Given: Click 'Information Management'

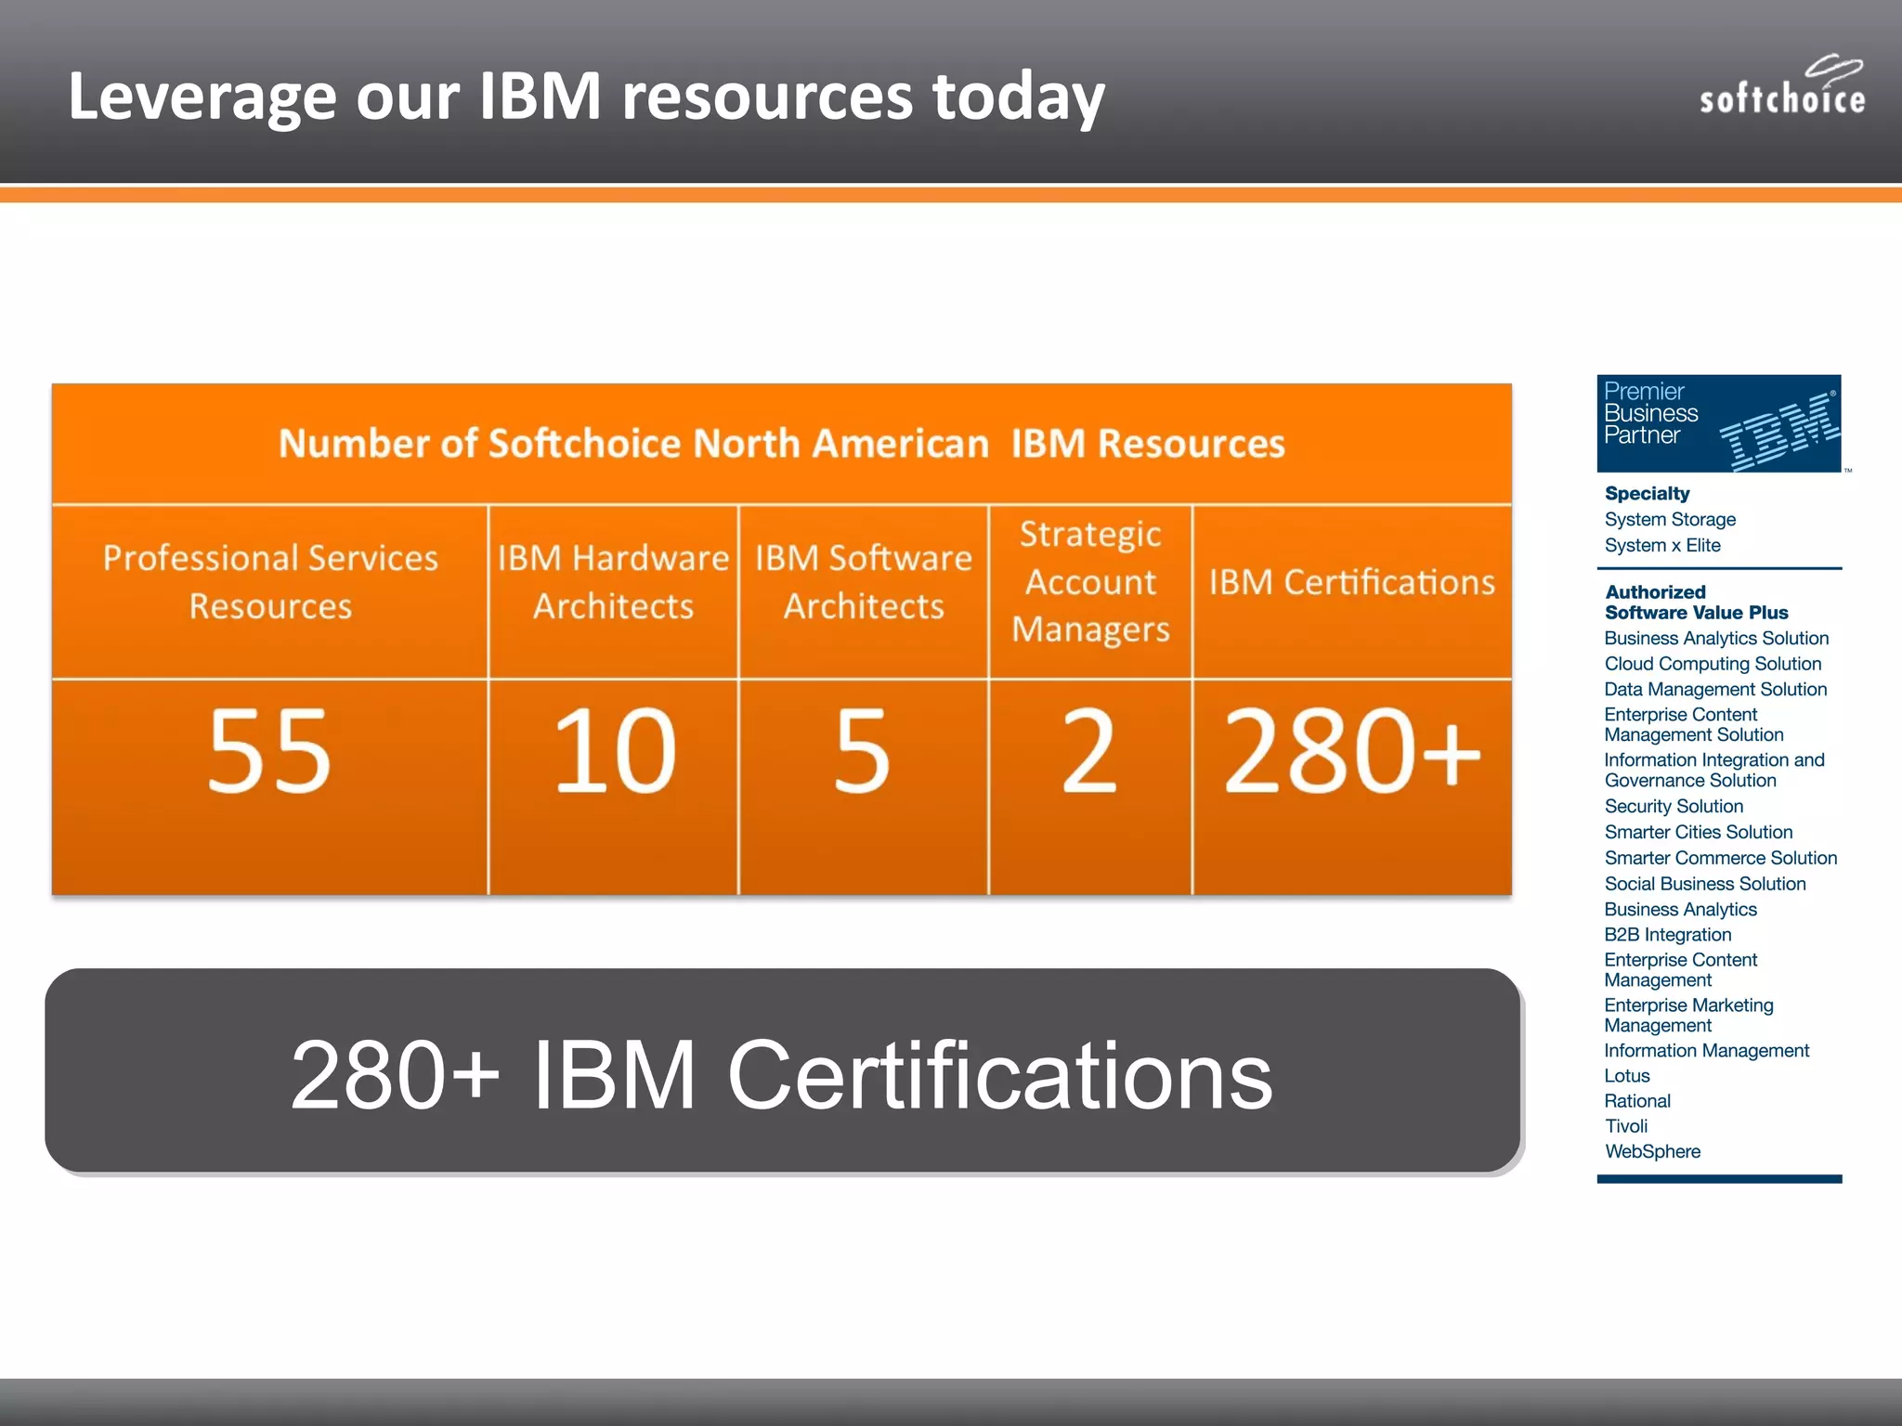Looking at the screenshot, I should click(1707, 1051).
